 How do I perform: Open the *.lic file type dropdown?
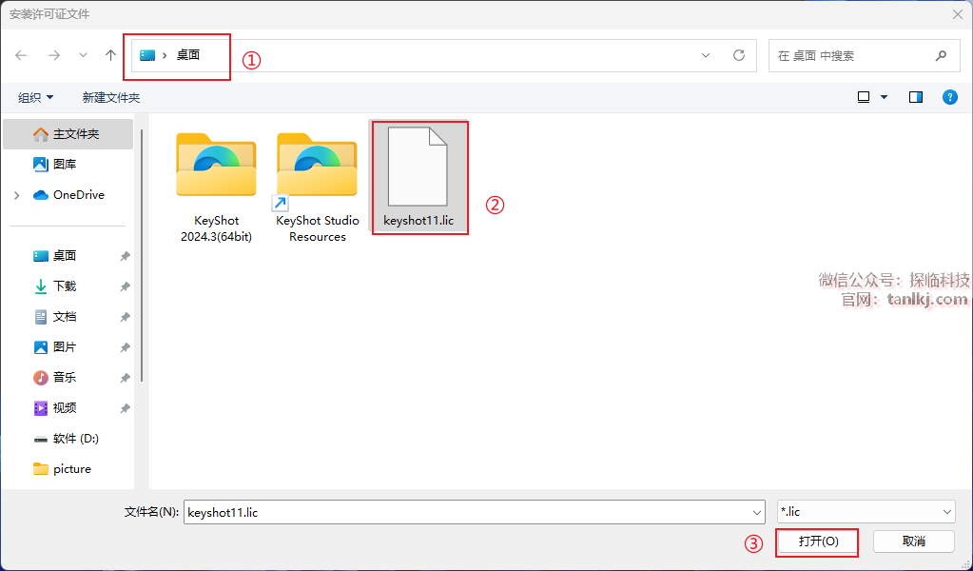tap(866, 512)
